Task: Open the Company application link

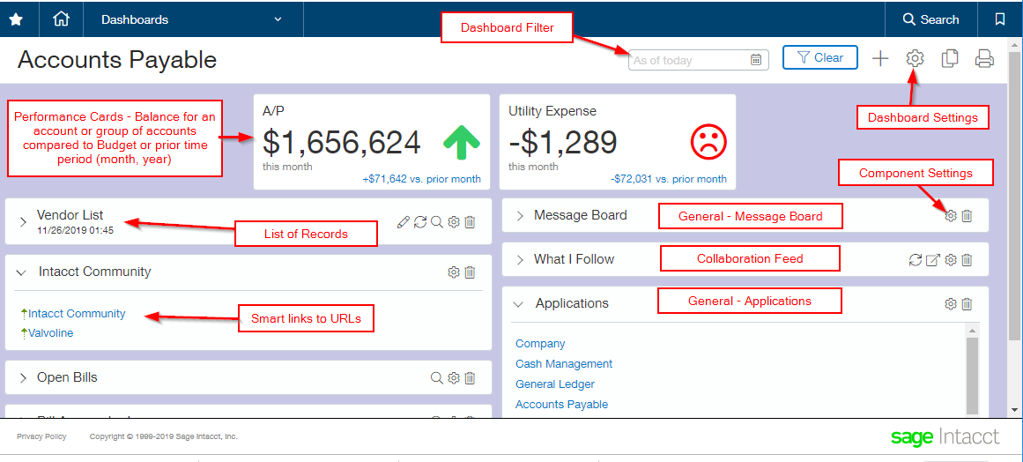Action: [540, 344]
